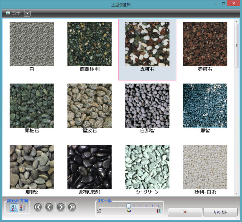The width and height of the screenshot is (242, 222).
Task: Select the 青粧石 texture thumbnail
Action: click(x=32, y=105)
